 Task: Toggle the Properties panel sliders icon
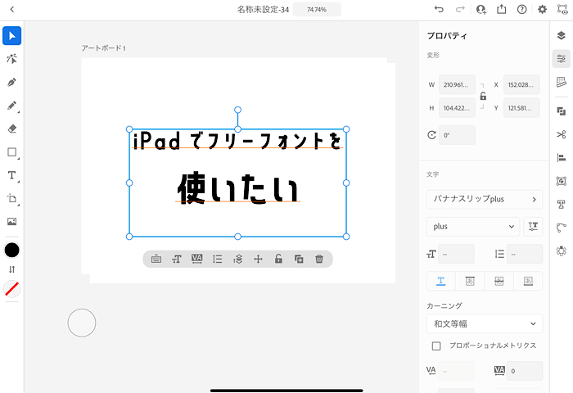coord(562,58)
